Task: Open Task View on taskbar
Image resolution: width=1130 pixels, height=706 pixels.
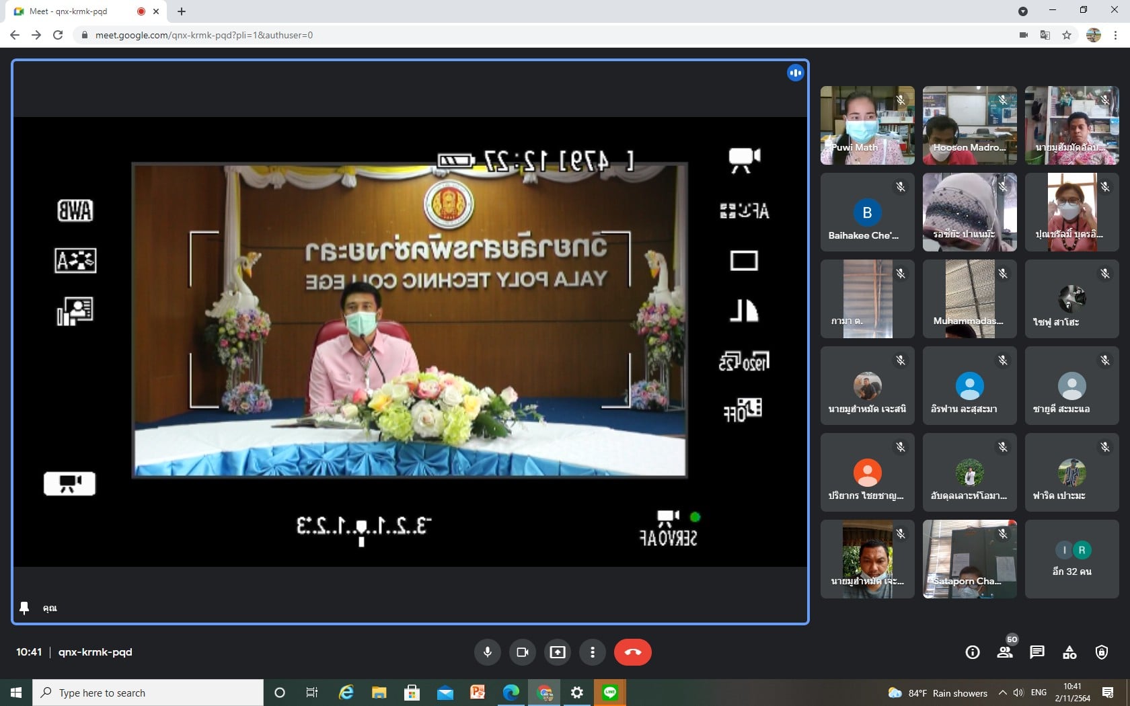Action: pyautogui.click(x=312, y=693)
